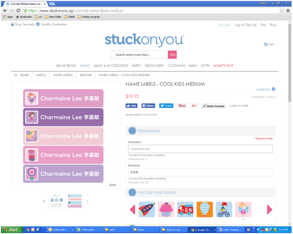The height and width of the screenshot is (234, 293).
Task: Go to MEDIUM breadcrumb
Action: pyautogui.click(x=86, y=75)
